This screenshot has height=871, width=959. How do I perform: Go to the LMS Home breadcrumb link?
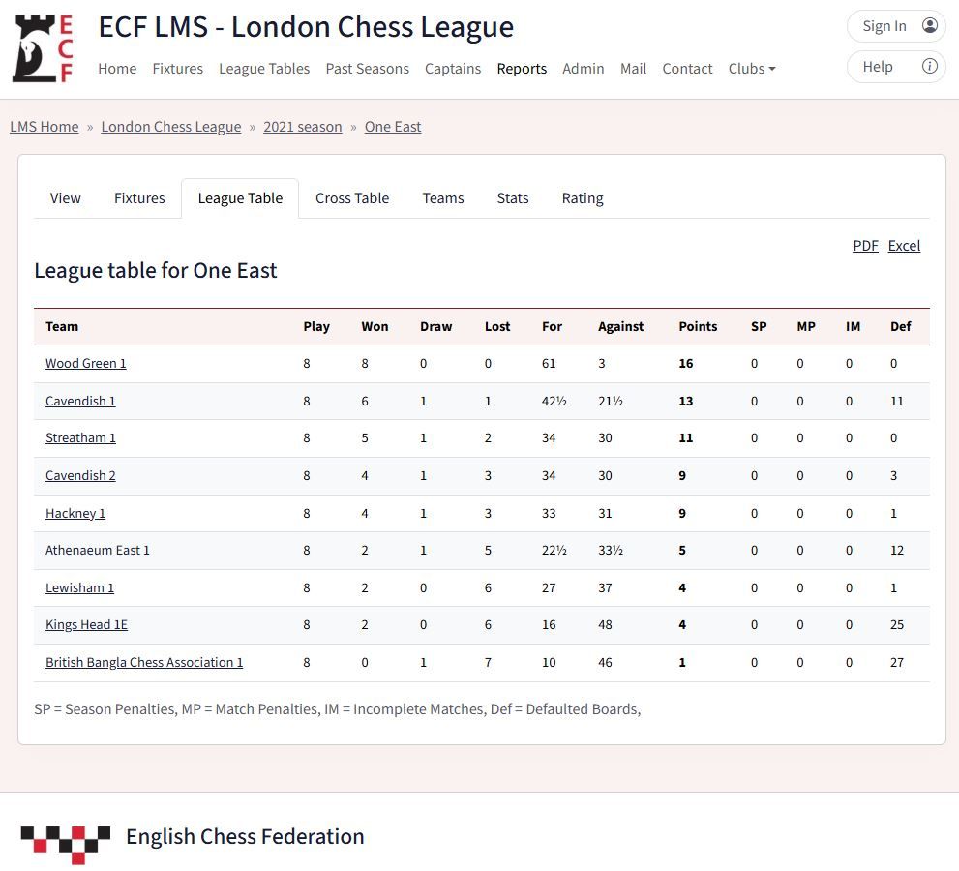click(45, 127)
